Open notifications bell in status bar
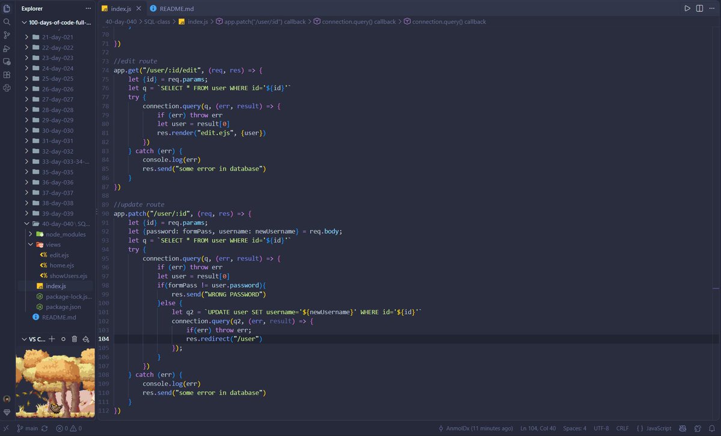Image resolution: width=721 pixels, height=436 pixels. pyautogui.click(x=711, y=429)
